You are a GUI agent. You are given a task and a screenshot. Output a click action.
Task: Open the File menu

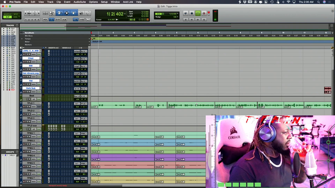(26, 2)
